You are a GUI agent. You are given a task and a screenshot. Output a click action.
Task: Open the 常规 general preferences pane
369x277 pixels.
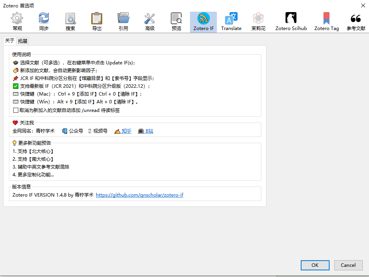(17, 22)
